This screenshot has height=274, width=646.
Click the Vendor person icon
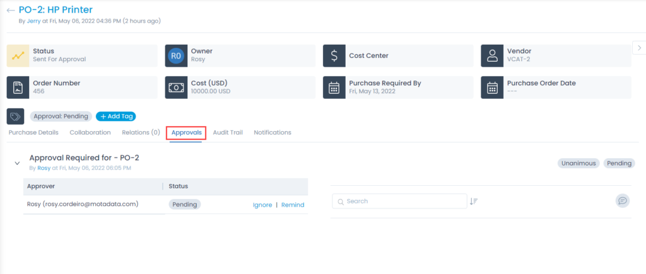coord(492,55)
